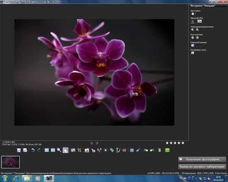Open the file explorer folder taskbar icon
This screenshot has height=182, width=228.
point(27,179)
